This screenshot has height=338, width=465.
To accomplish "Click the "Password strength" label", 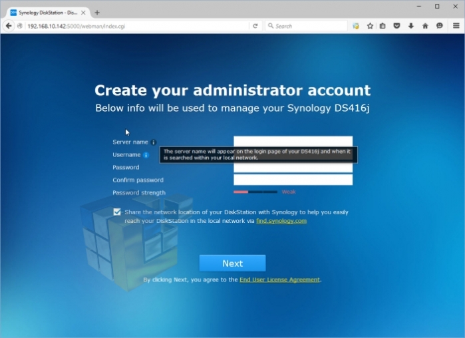I will [139, 193].
